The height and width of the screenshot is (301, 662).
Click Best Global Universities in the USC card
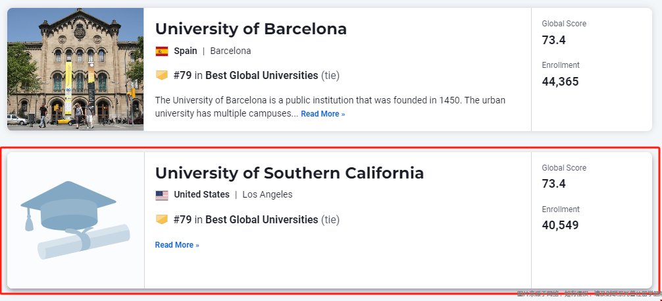[262, 219]
